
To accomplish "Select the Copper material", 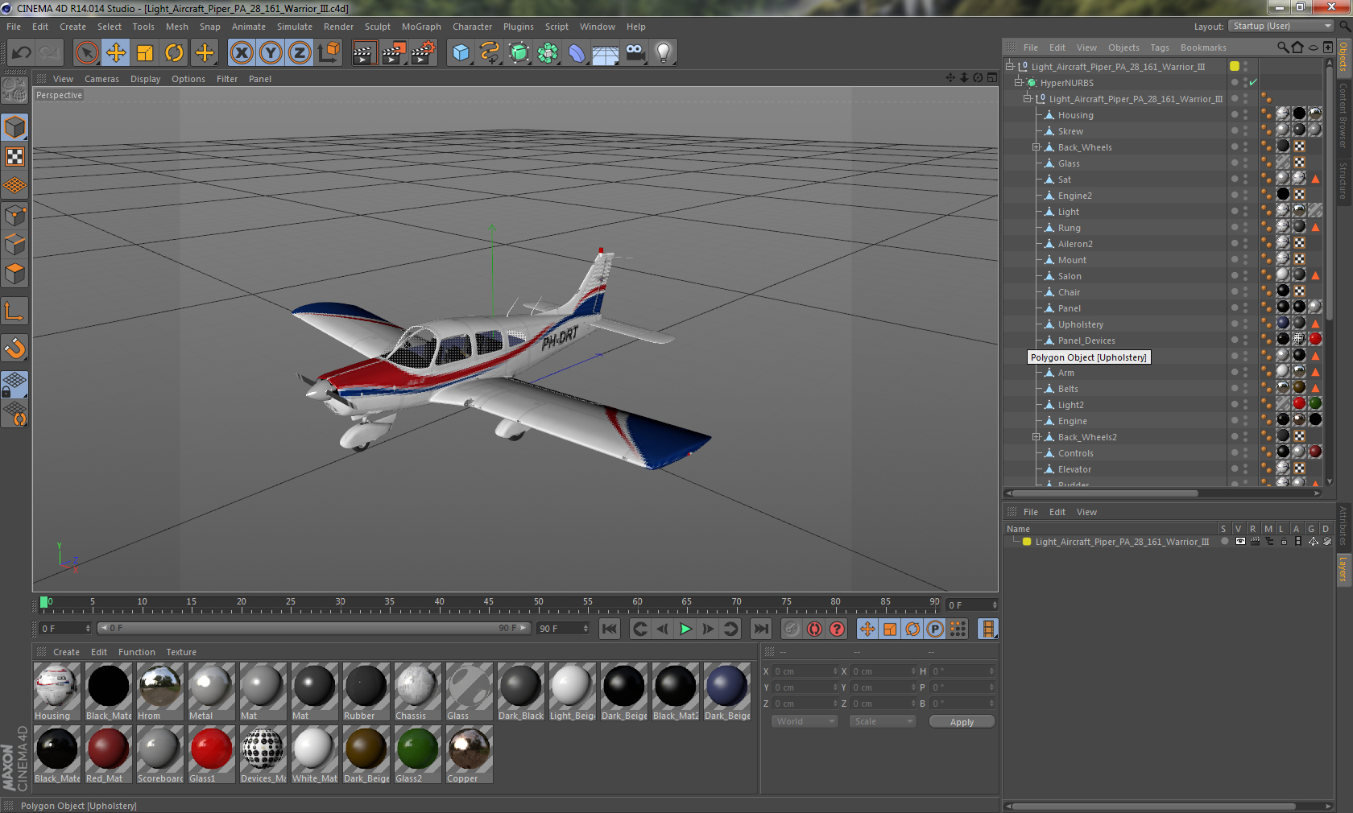I will pyautogui.click(x=469, y=754).
